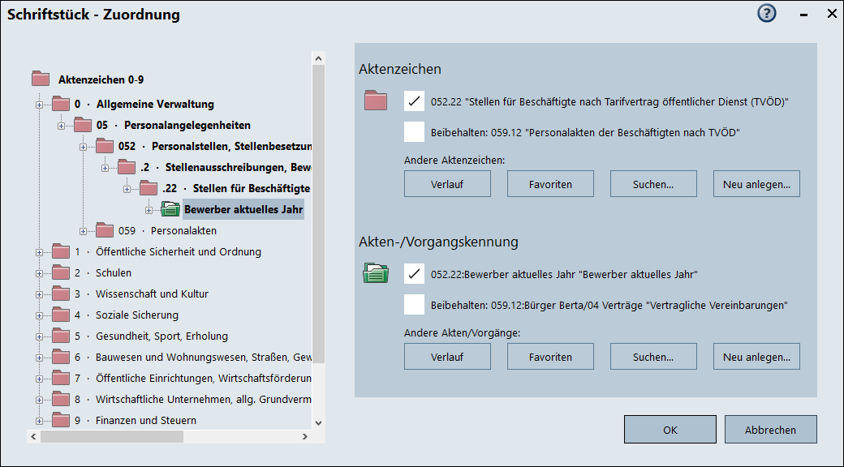The height and width of the screenshot is (467, 844).
Task: Expand the 4 Soziale Sicherung node
Action: click(x=39, y=315)
